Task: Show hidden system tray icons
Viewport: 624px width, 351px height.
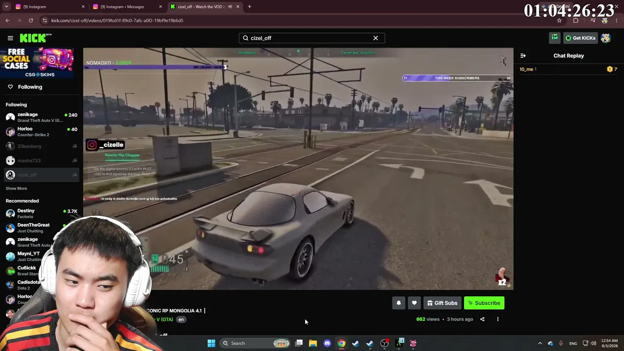Action: (540, 343)
